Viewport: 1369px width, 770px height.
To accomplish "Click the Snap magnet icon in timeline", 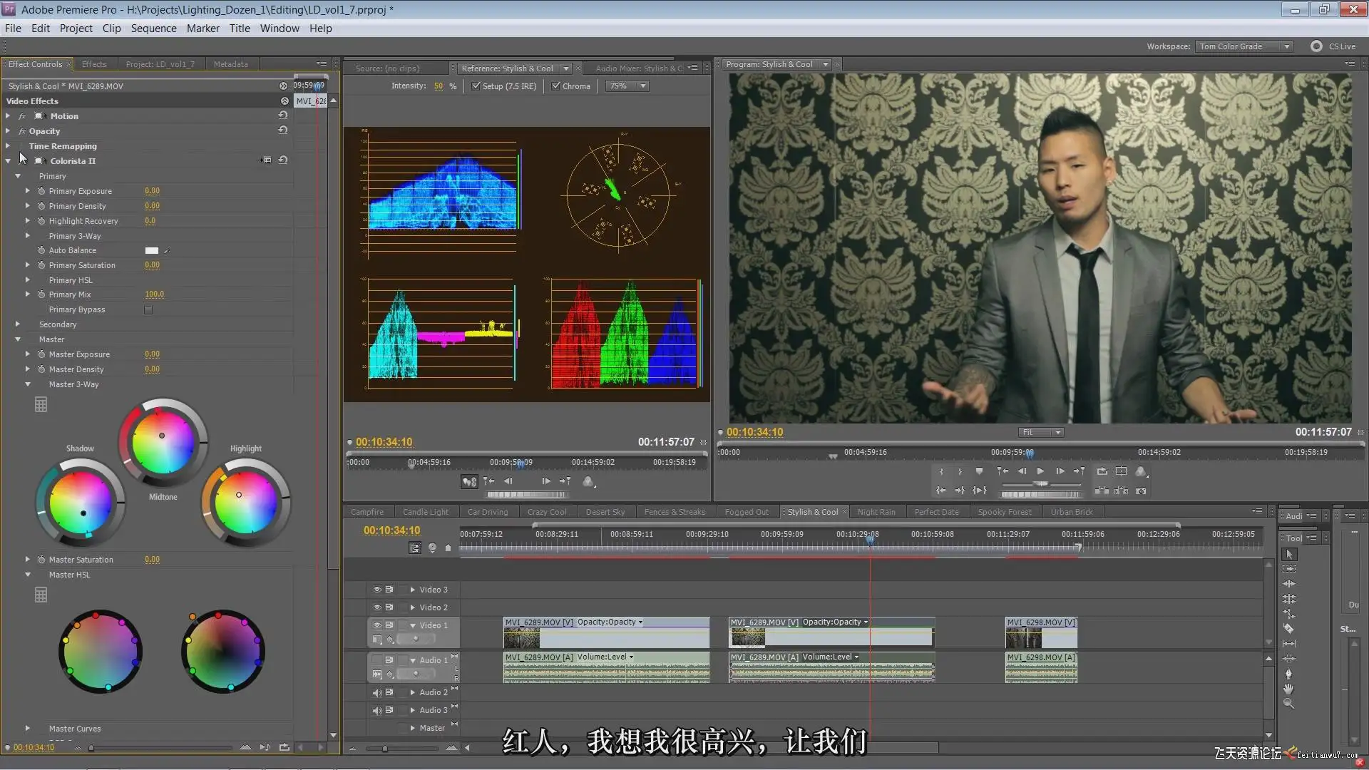I will pos(414,548).
